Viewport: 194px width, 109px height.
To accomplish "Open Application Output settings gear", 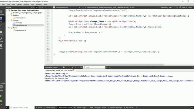I will pyautogui.click(x=81, y=67).
